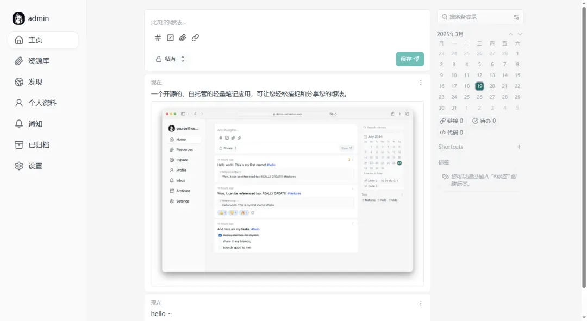
Task: Click the 待办 0 stat link
Action: pos(484,121)
